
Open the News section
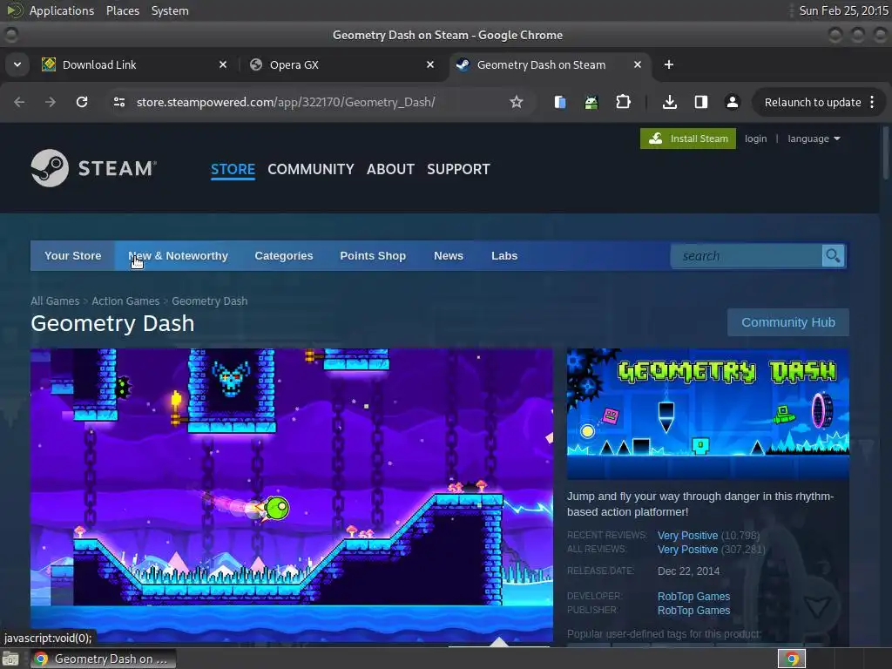449,256
